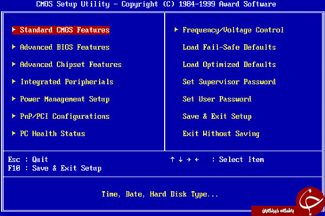Click arrow beside Power Management Setup
The image size is (325, 216).
14,99
